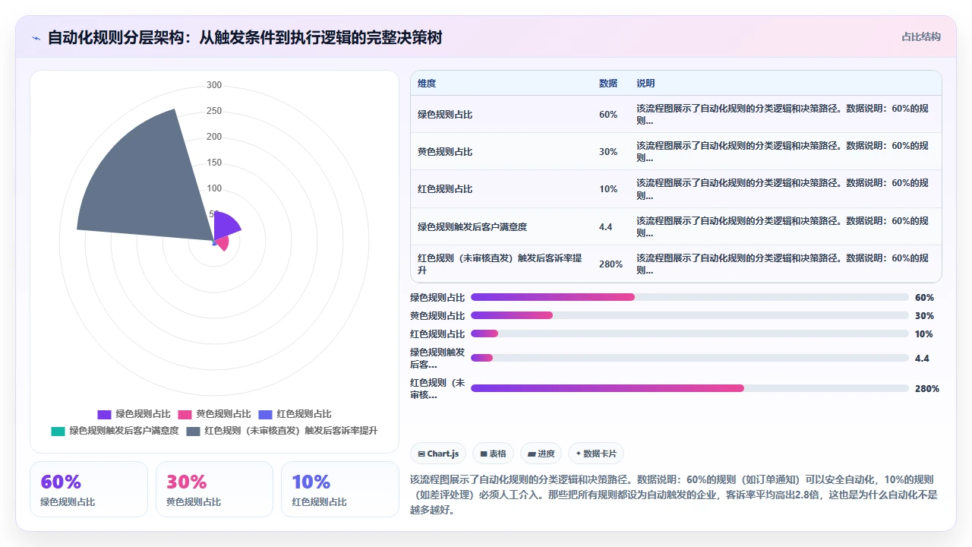Click table cell 红色规则占比
This screenshot has width=972, height=547.
445,189
